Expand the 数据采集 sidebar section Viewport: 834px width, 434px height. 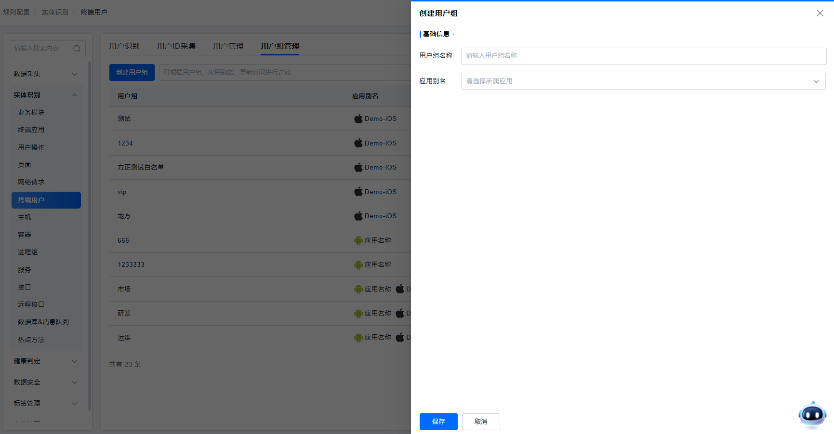(46, 74)
